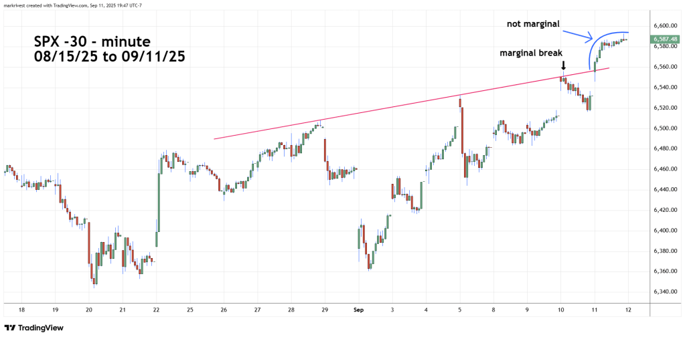The height and width of the screenshot is (339, 685).
Task: Click the TradingView logo icon
Action: tap(11, 328)
